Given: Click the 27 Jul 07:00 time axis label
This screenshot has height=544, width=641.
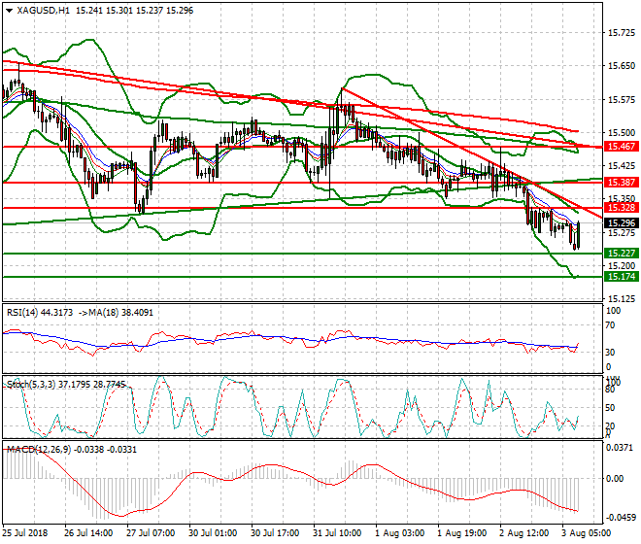Looking at the screenshot, I should tap(151, 533).
